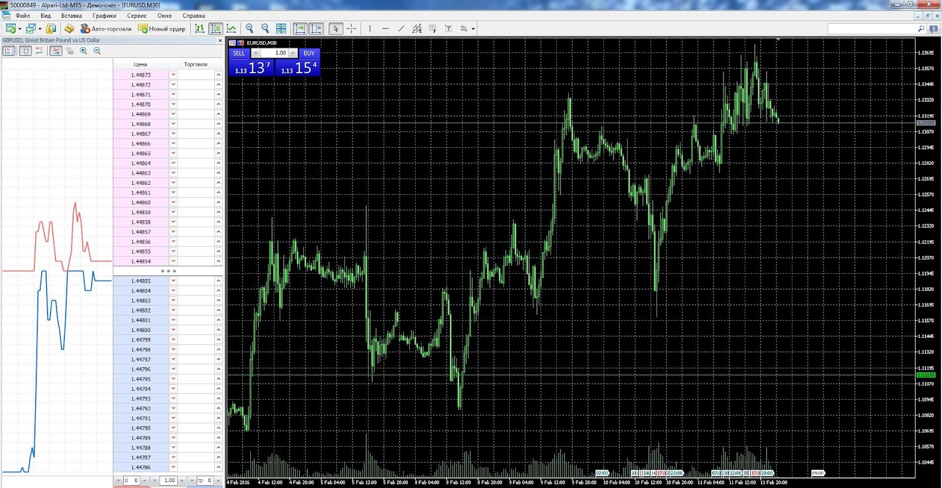Open the graphical objects shapes icon
Image resolution: width=942 pixels, height=488 pixels.
pos(464,28)
